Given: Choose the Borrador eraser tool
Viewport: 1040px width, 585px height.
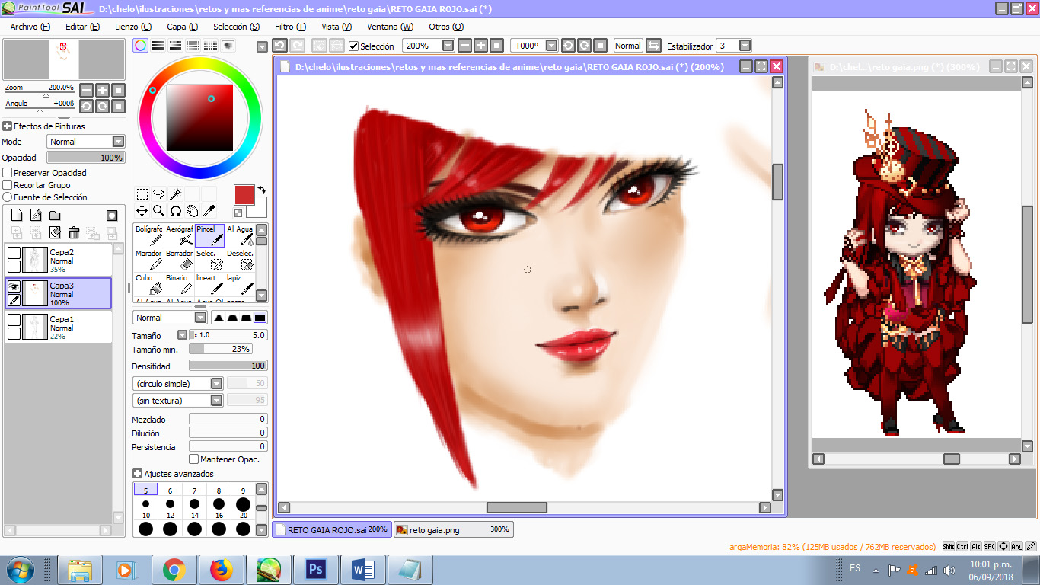Looking at the screenshot, I should pos(179,260).
